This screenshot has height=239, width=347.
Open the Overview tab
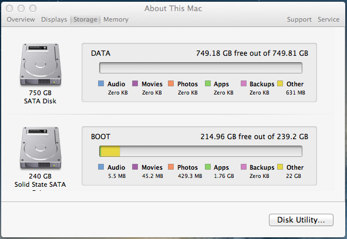21,19
